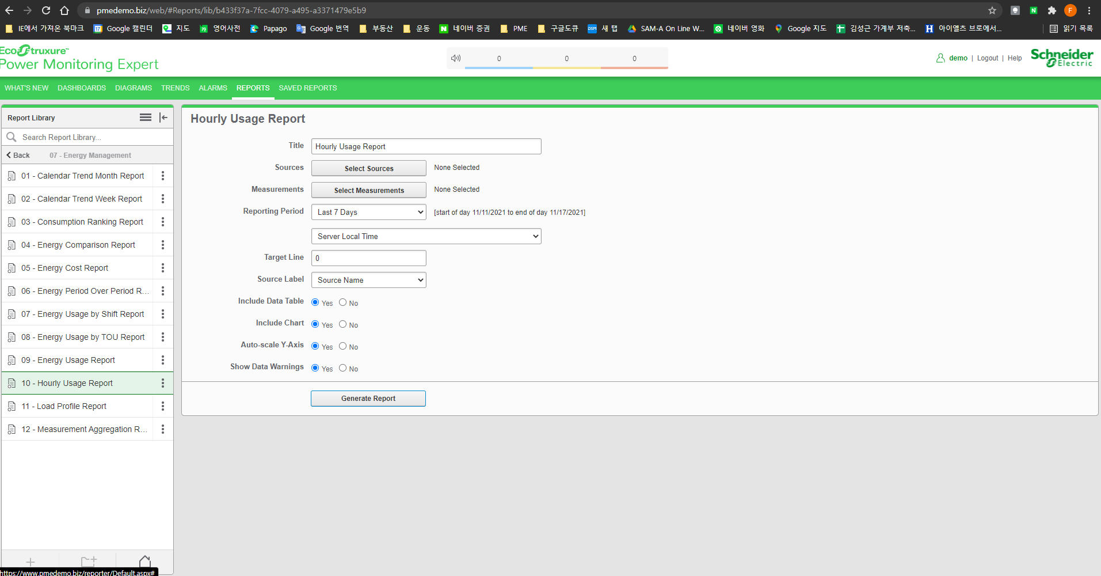Open the Source Label dropdown
This screenshot has height=576, width=1101.
point(369,280)
